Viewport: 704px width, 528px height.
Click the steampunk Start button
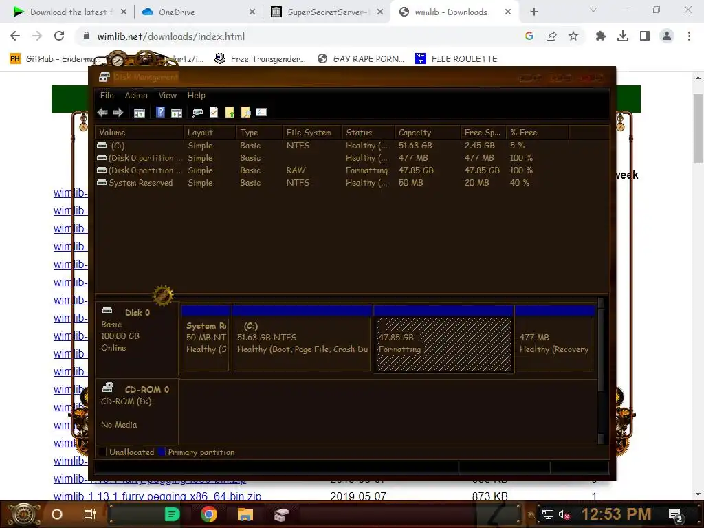(23, 514)
